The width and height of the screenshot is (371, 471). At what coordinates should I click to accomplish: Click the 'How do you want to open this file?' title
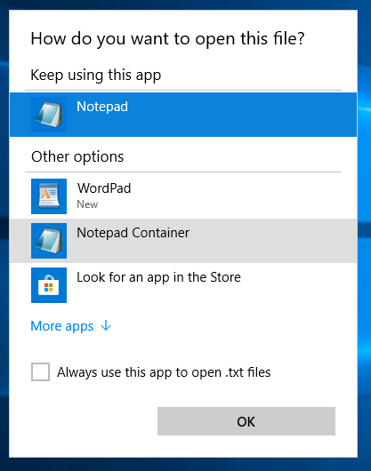tap(168, 39)
